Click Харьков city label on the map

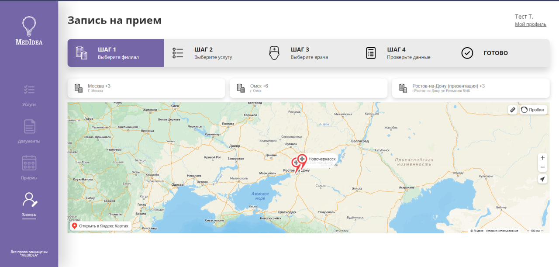[x=251, y=115]
